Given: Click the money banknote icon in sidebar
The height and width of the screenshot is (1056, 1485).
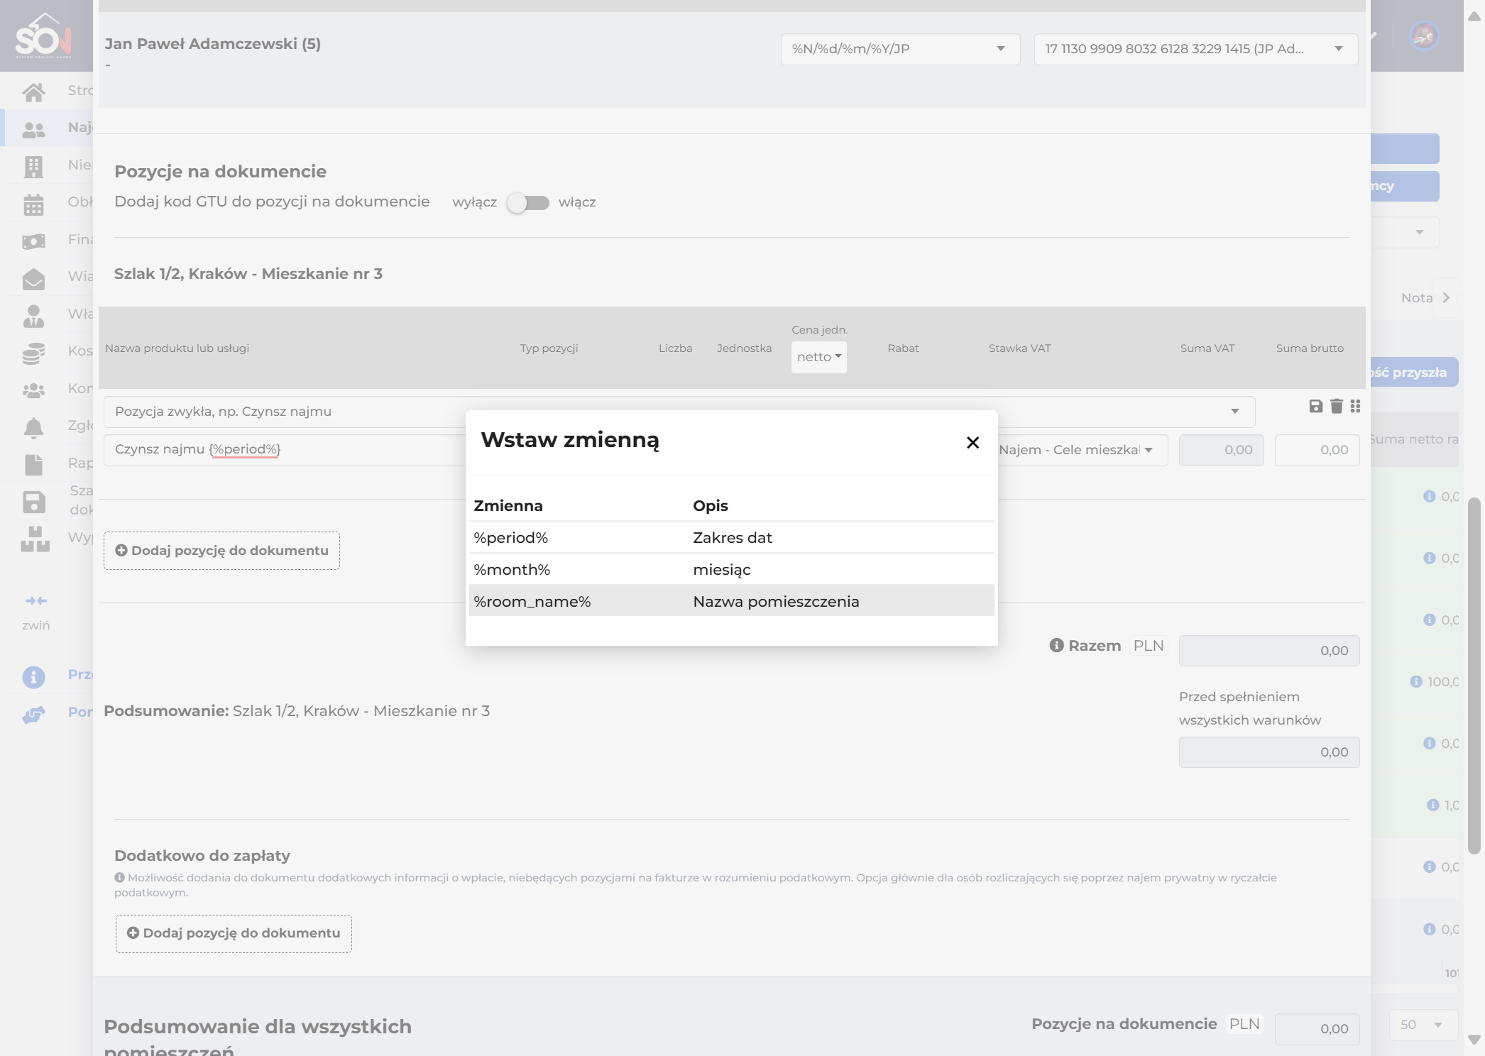Looking at the screenshot, I should [33, 241].
